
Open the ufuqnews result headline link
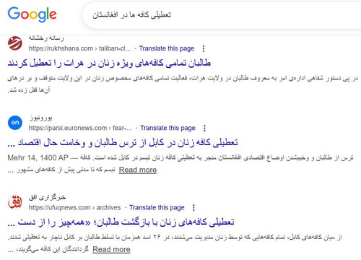click(x=121, y=222)
